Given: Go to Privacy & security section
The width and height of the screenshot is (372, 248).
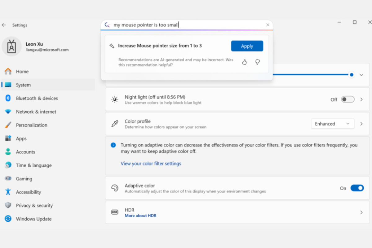Looking at the screenshot, I should (34, 206).
